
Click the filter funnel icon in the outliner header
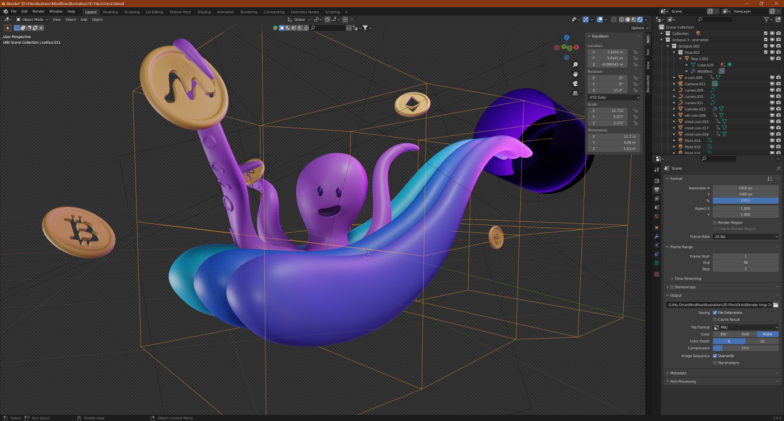point(766,18)
